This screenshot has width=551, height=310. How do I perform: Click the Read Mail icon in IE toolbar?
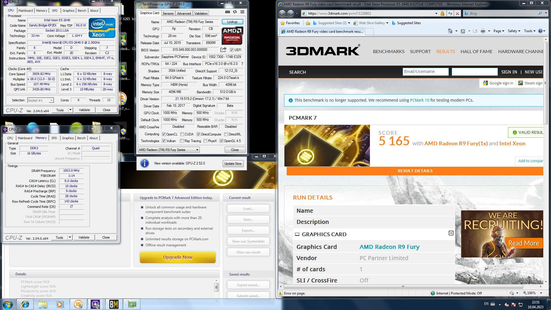(475, 31)
